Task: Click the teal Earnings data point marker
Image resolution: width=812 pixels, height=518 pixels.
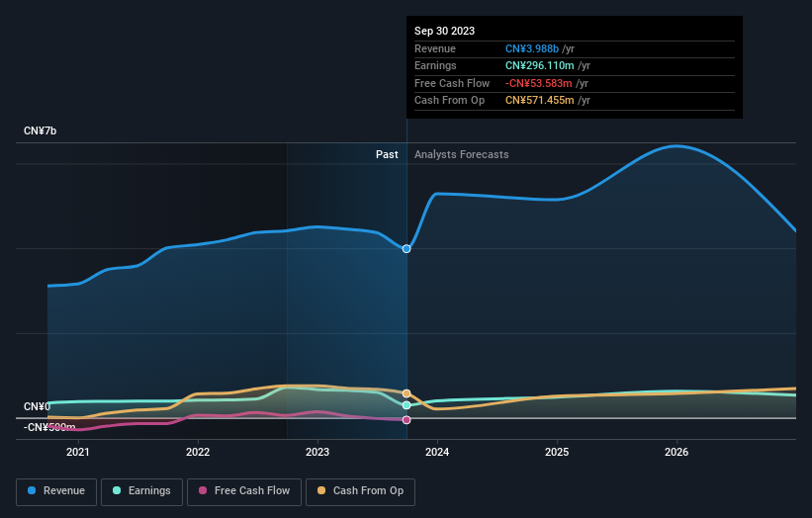Action: click(x=406, y=405)
